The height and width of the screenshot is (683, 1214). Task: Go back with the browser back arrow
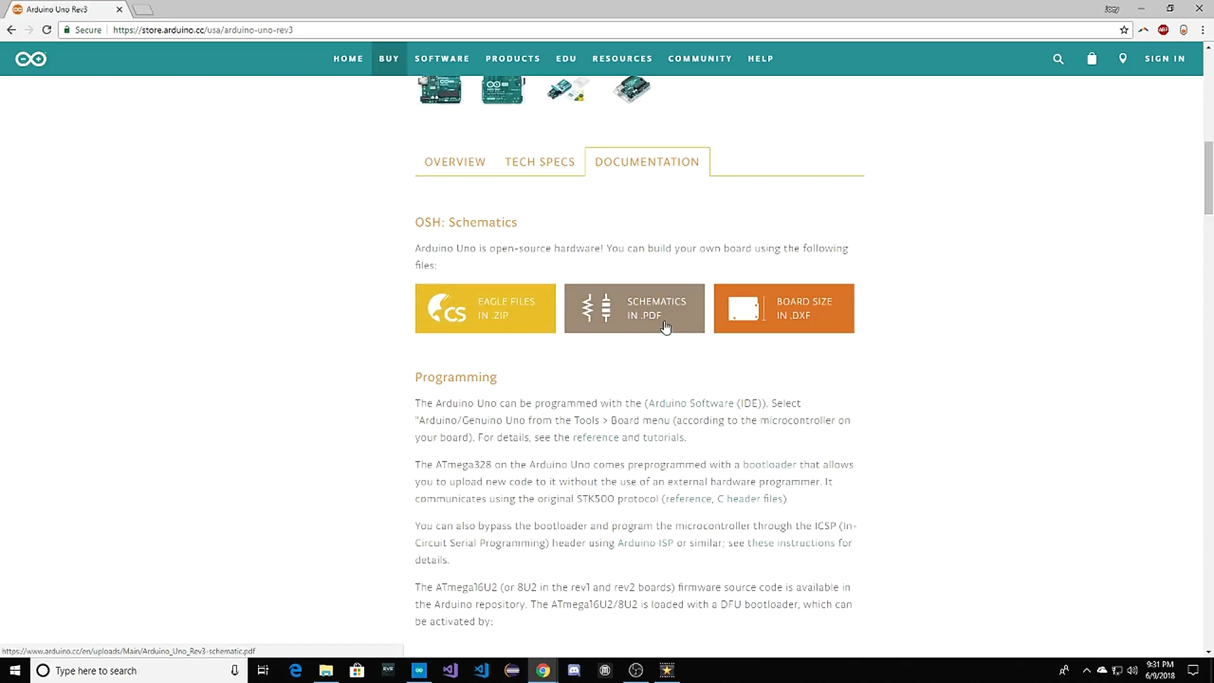click(x=11, y=30)
